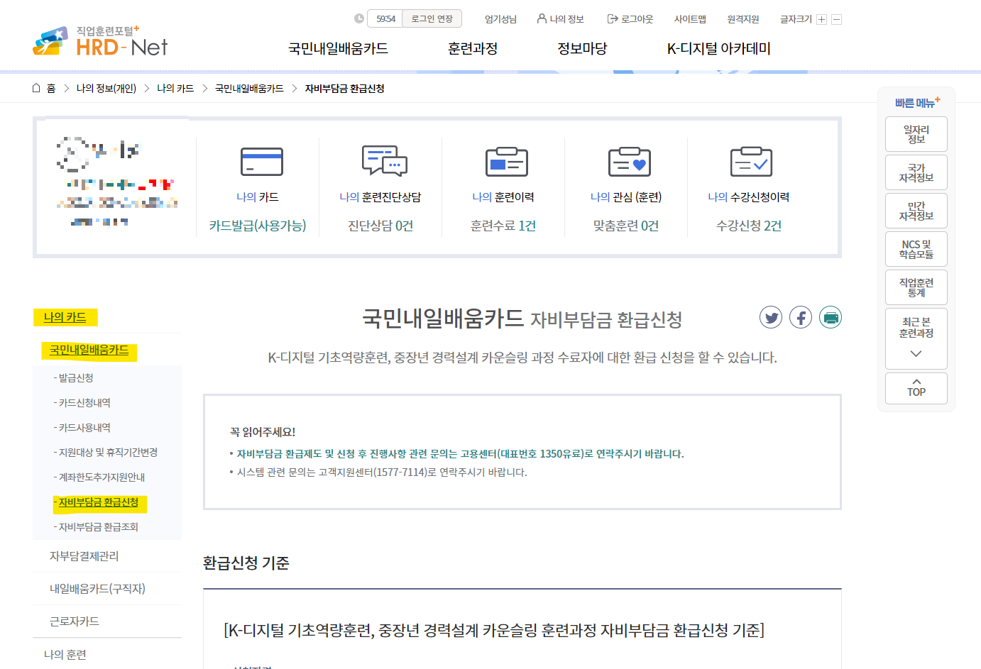
Task: Click the session timer clock icon
Action: (359, 18)
